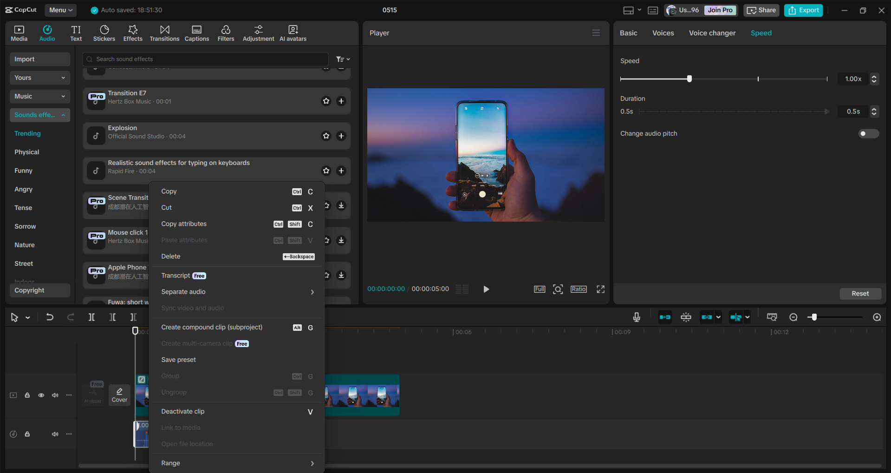
Task: Favorite the Explosion sound effect
Action: [326, 136]
